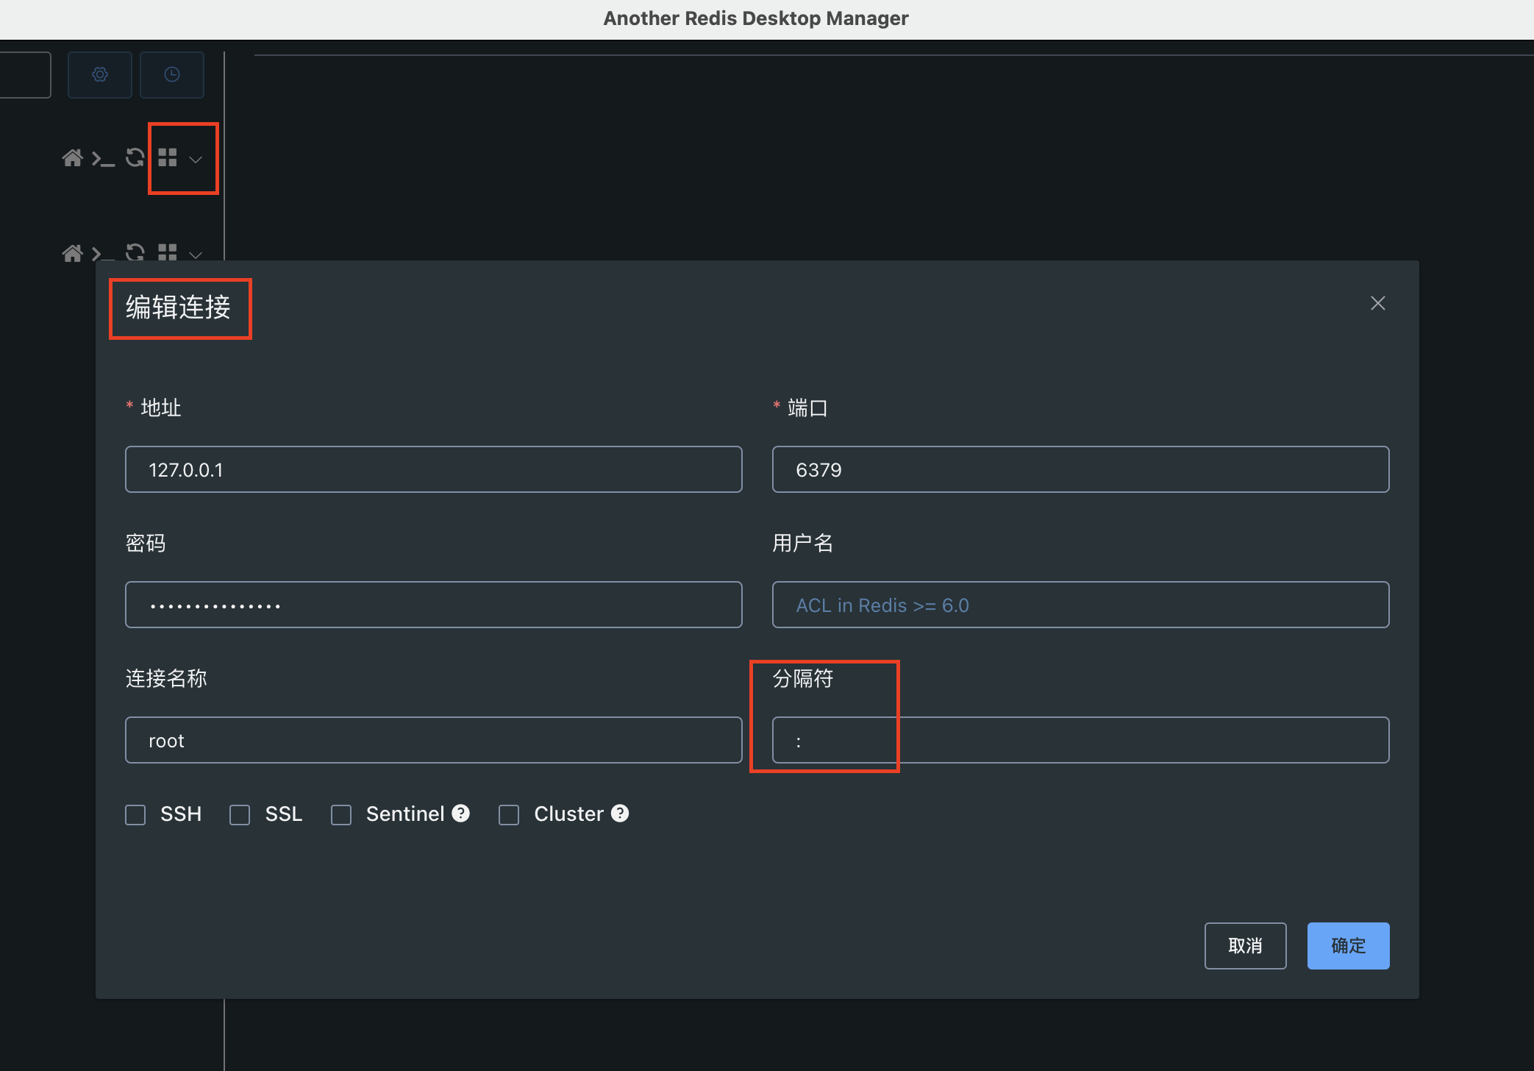
Task: Click the first connection's grid menu icon
Action: [168, 157]
